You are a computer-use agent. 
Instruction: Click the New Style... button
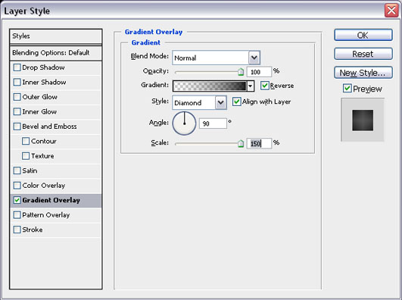tap(363, 73)
